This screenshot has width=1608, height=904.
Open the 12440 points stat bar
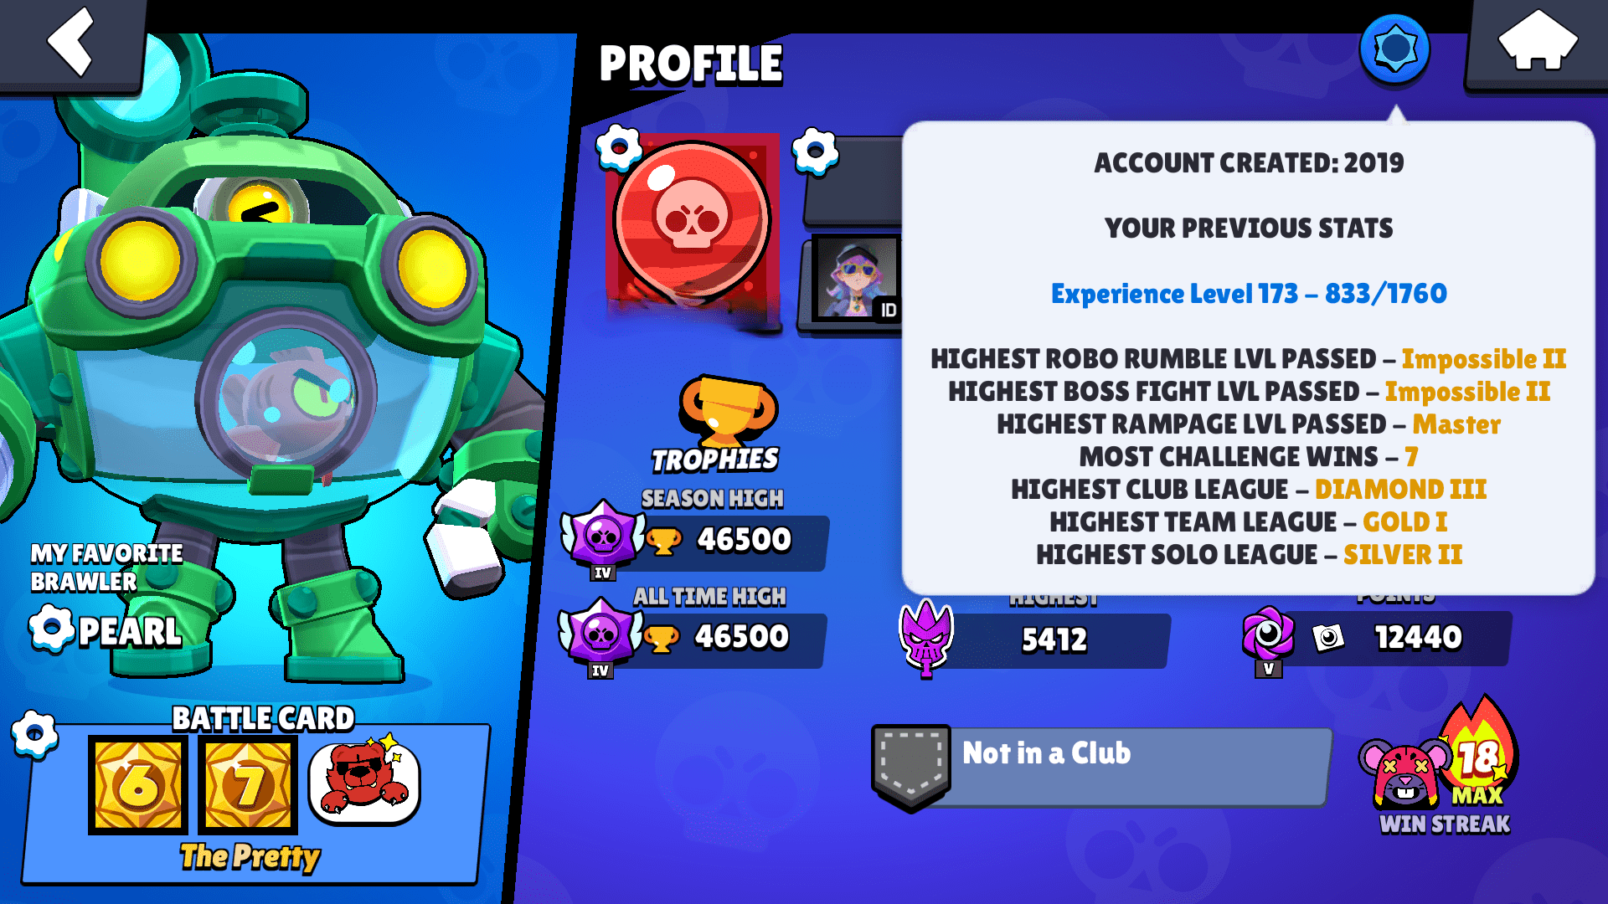tap(1378, 639)
